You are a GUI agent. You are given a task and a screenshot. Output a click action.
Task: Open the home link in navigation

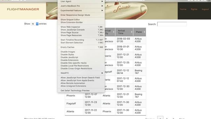point(183,9)
